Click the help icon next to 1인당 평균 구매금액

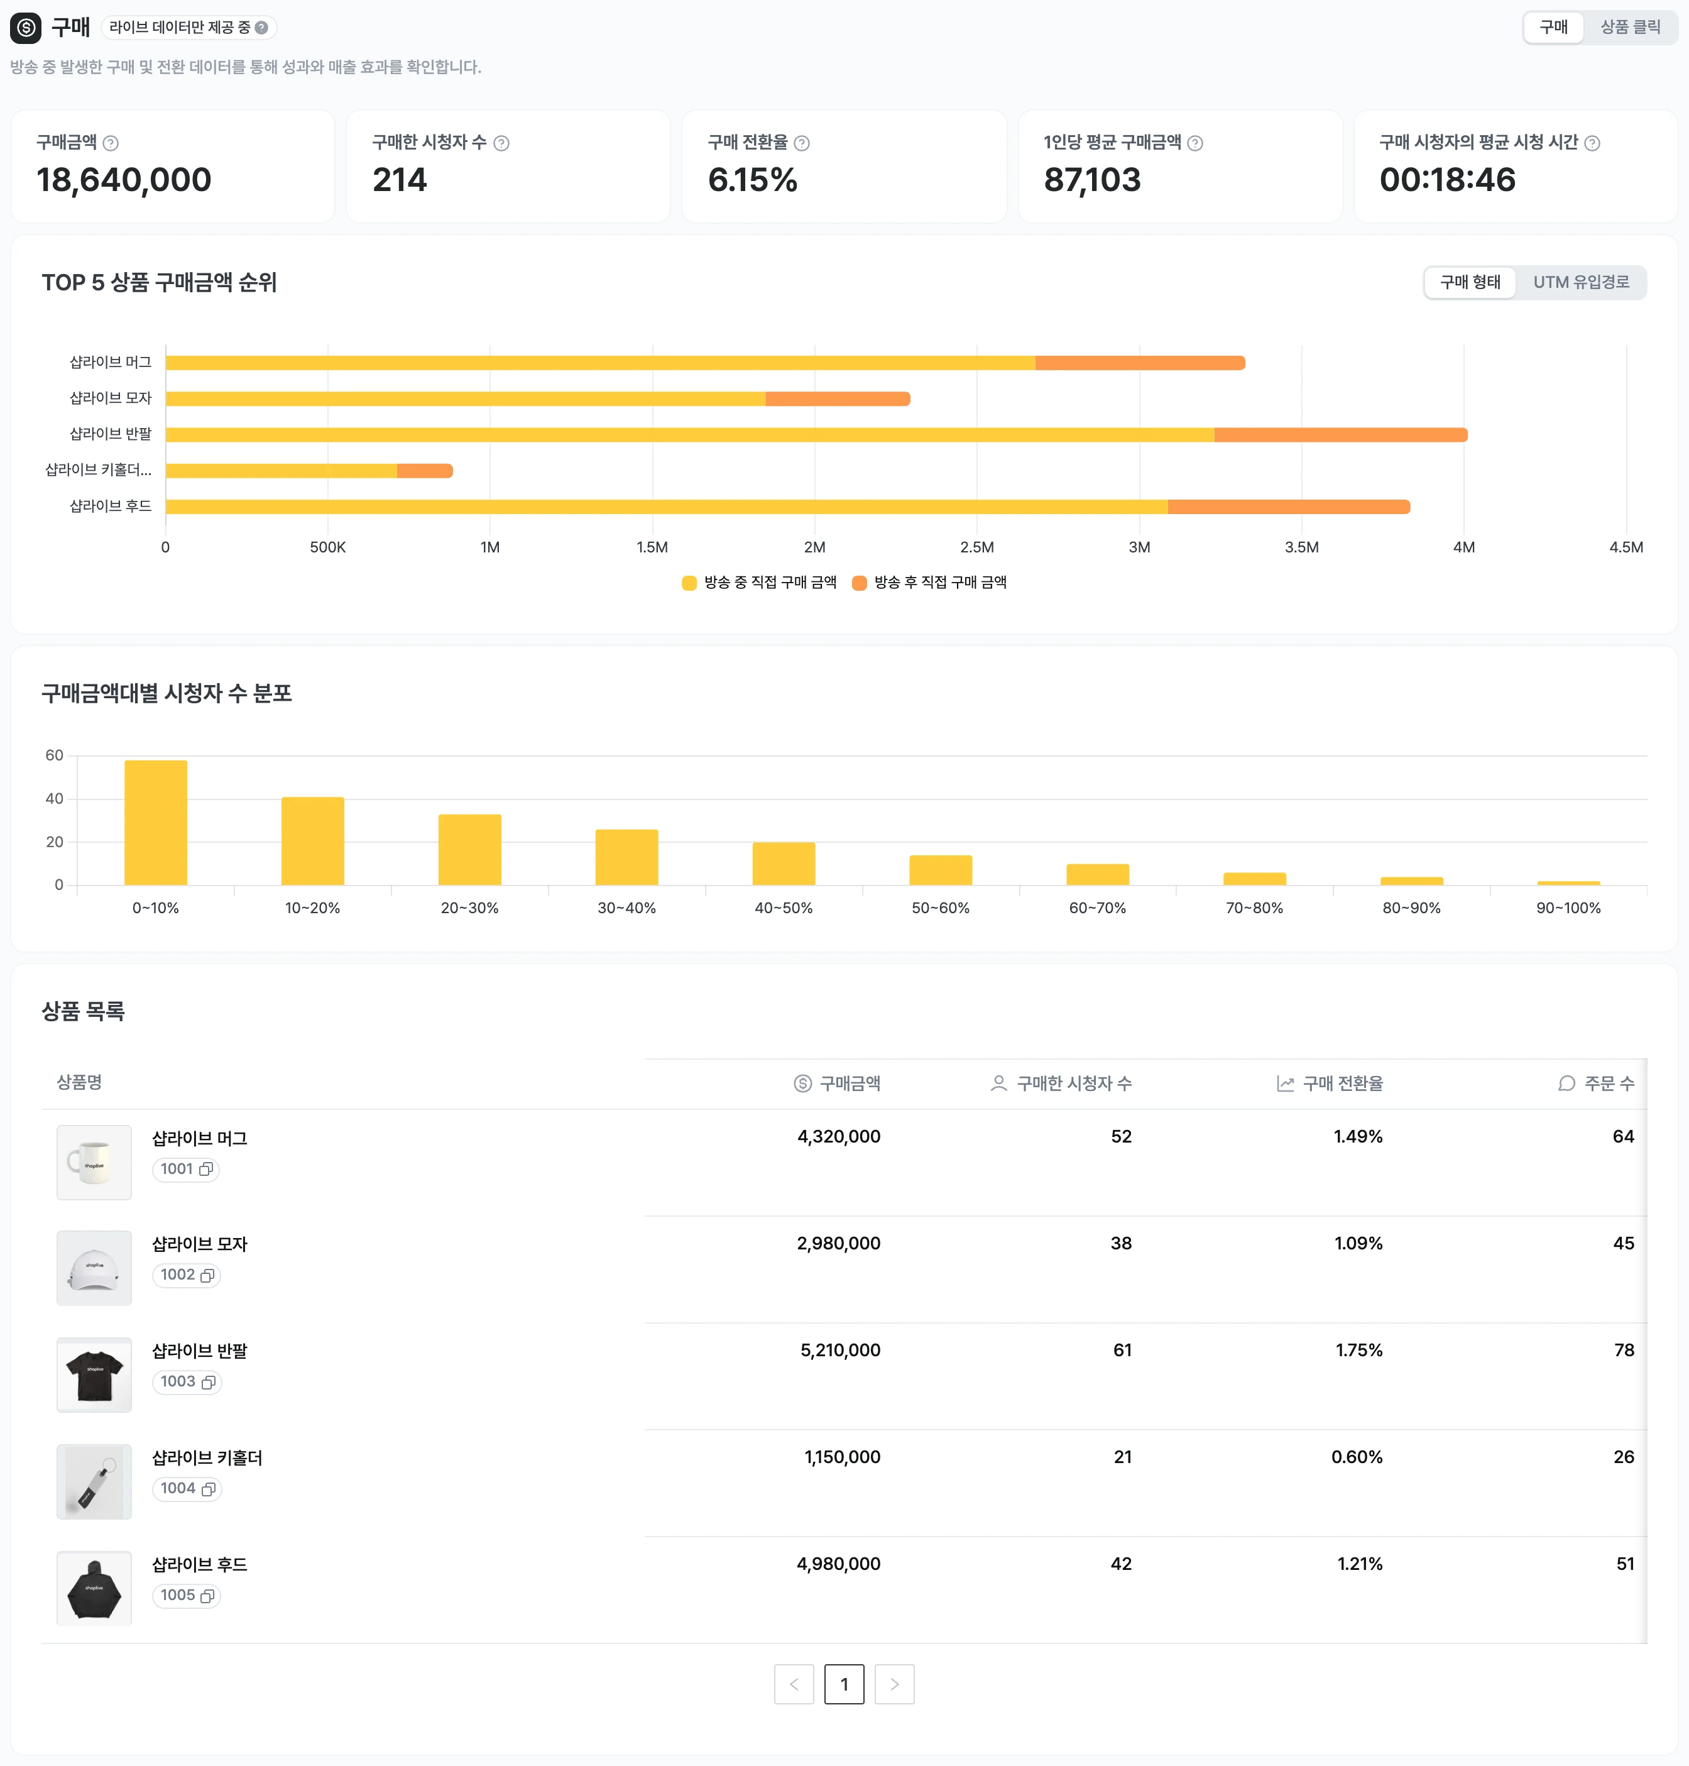1194,143
